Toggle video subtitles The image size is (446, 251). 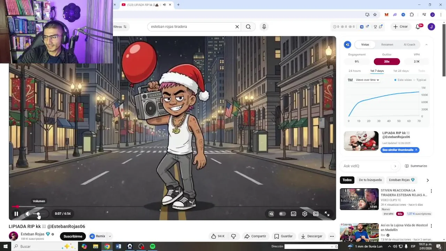(x=294, y=214)
